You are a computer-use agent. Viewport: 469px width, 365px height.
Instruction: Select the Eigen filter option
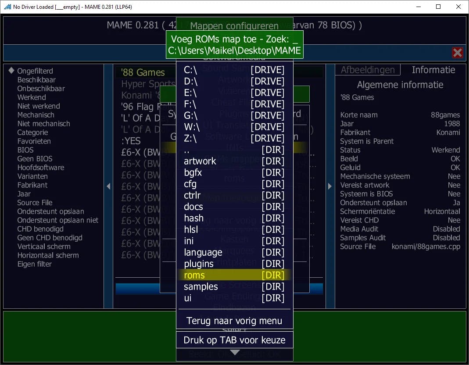(34, 264)
